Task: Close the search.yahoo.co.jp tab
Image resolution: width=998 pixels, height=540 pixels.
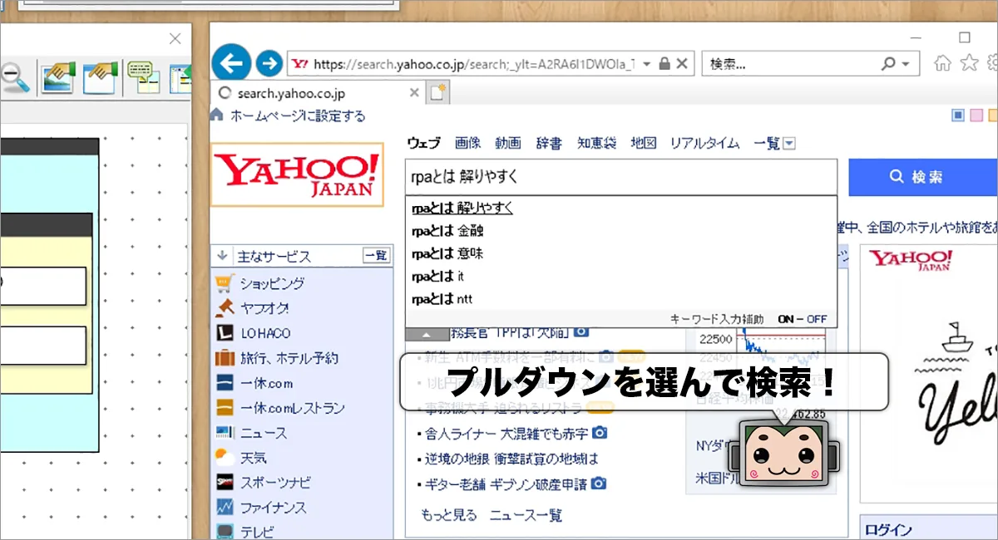Action: pos(414,94)
